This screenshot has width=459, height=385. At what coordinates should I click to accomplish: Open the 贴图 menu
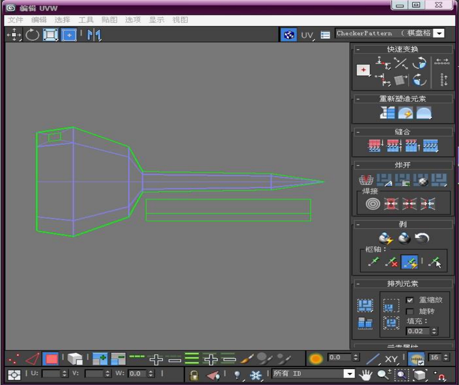(109, 20)
